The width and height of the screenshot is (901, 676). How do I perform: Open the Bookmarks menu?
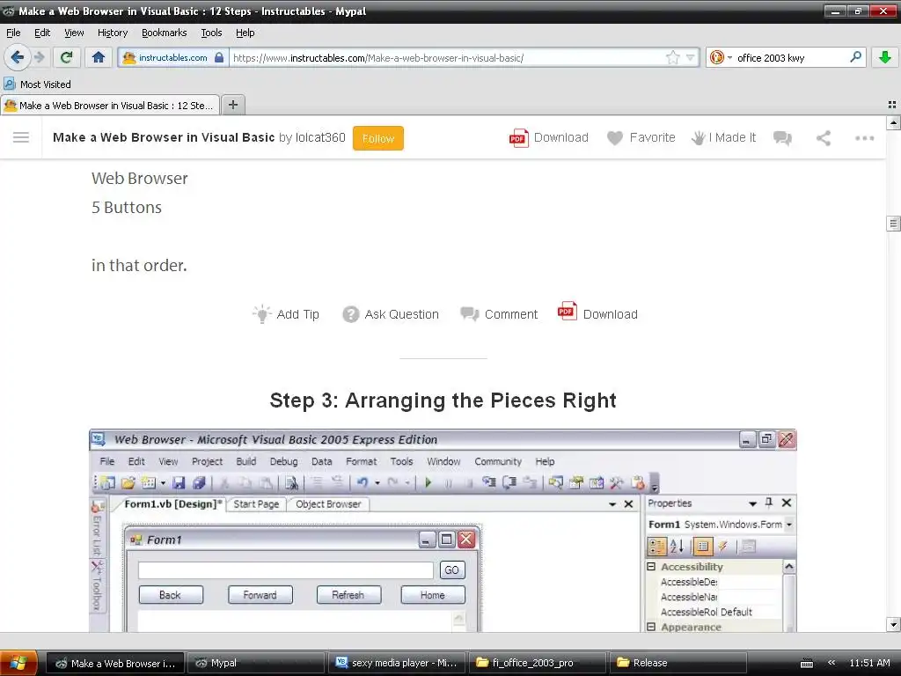point(165,33)
